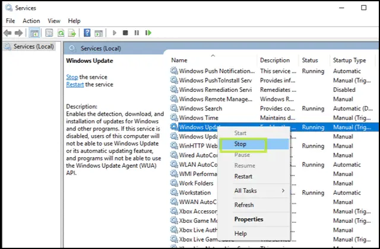
Task: Click the Restart the service link
Action: tap(75, 84)
